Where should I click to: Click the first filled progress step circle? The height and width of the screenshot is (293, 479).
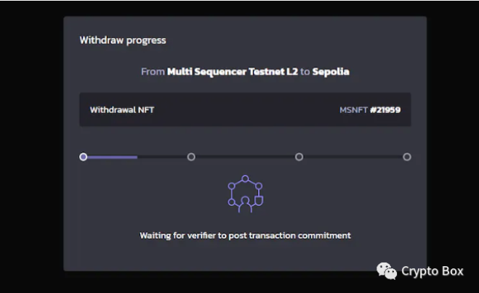83,157
